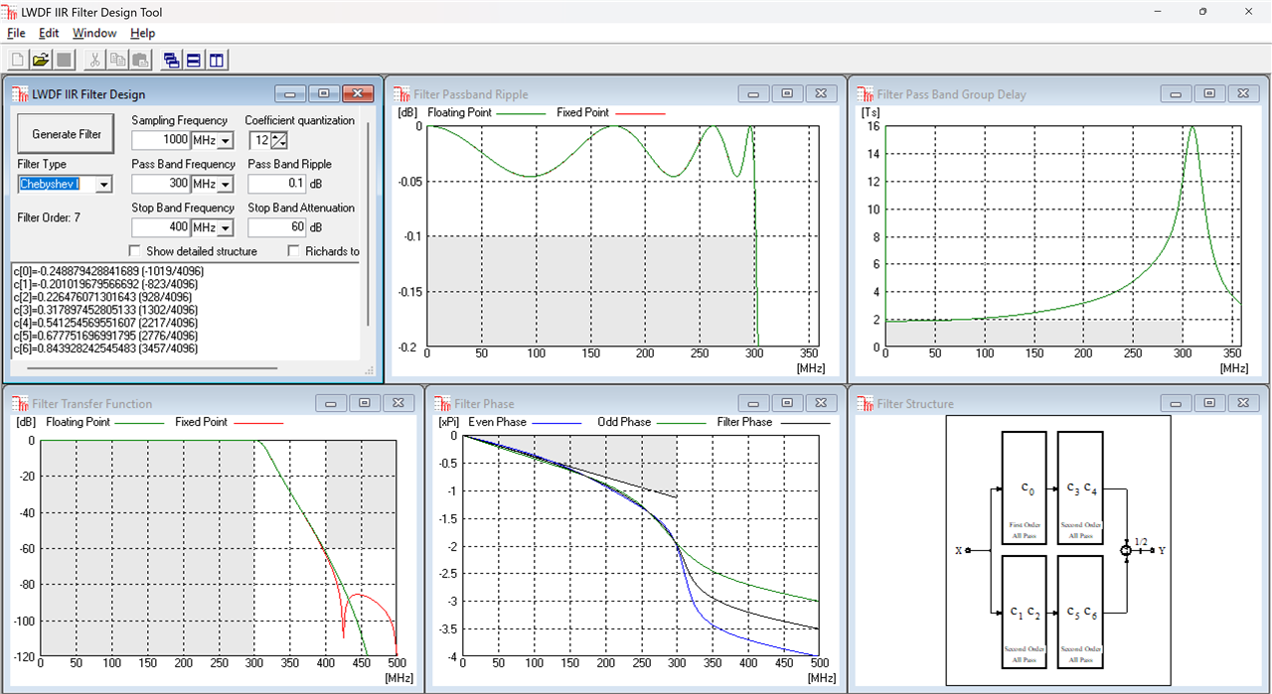
Task: Click the Filter Order: 7 label
Action: pyautogui.click(x=49, y=217)
